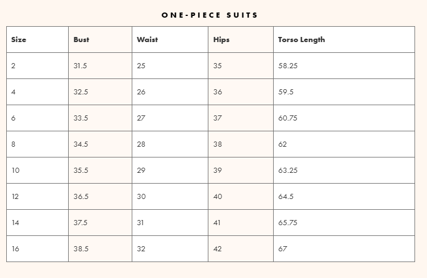Screen dimensions: 427x278
Task: Click bust measurement 35.5 cell
Action: tap(81, 171)
